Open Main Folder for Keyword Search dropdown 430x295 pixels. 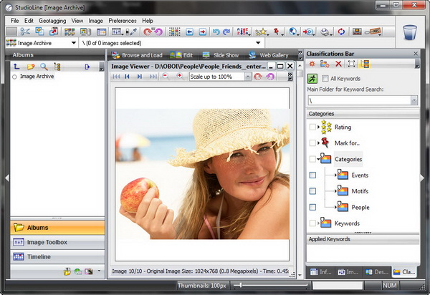tap(414, 101)
